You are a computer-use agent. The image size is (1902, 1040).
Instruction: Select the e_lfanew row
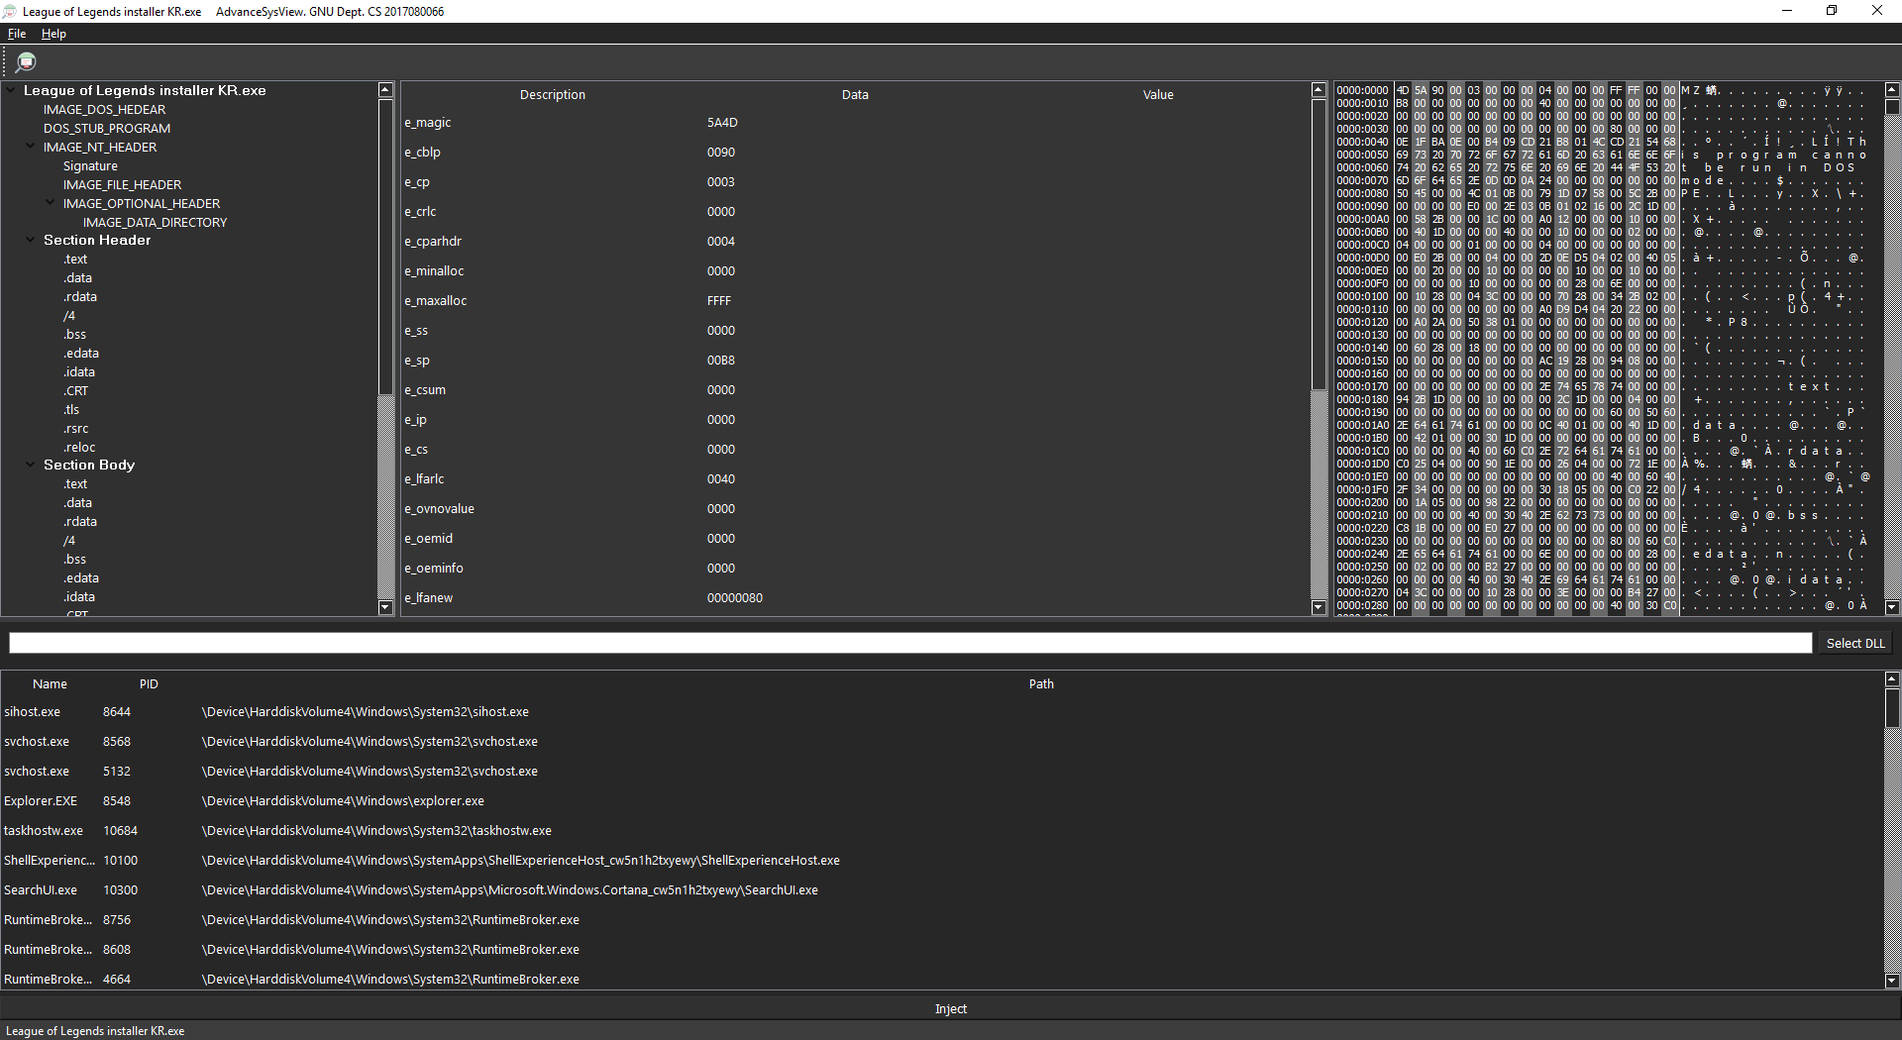pyautogui.click(x=855, y=598)
